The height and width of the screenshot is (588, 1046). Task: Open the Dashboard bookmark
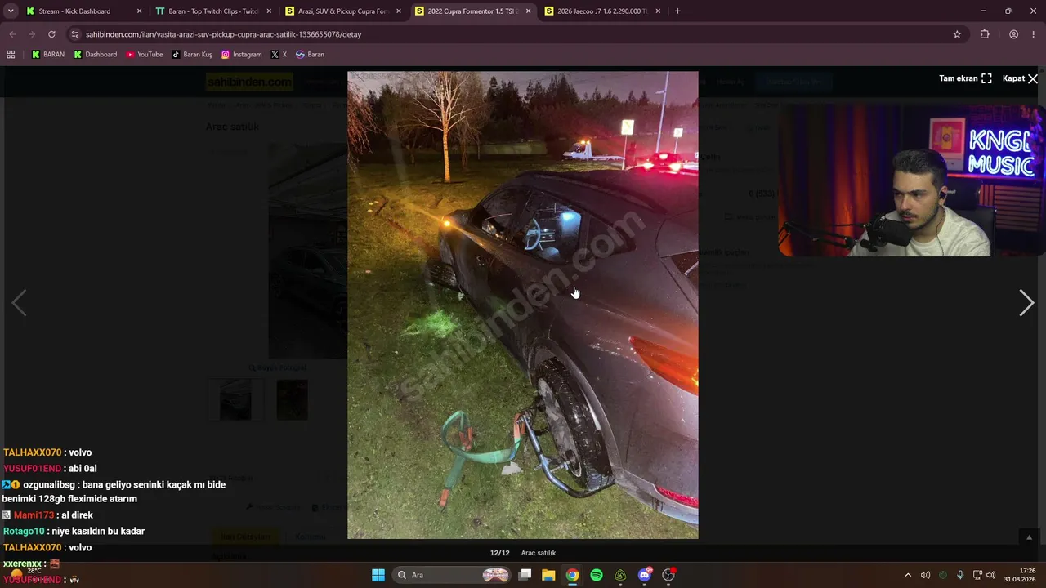coord(95,55)
